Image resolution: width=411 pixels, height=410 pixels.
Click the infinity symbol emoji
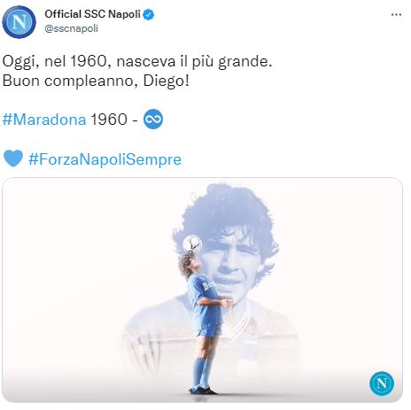[x=153, y=119]
